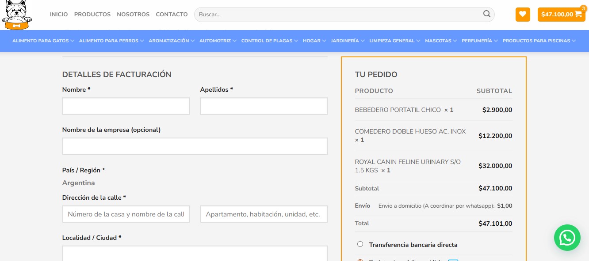The image size is (589, 261).
Task: Open the Contacto page link
Action: coord(172,14)
